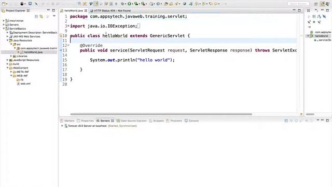Collapse the Java Resources node
332x187 pixels.
(x=7, y=41)
